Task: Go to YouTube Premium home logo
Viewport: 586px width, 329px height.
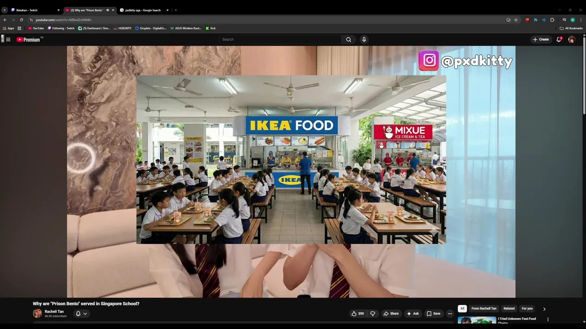Action: click(x=29, y=39)
